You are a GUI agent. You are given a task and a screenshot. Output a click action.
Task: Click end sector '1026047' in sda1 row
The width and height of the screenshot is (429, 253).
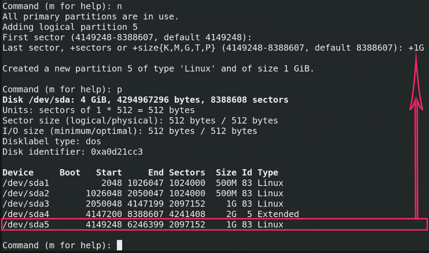(145, 182)
